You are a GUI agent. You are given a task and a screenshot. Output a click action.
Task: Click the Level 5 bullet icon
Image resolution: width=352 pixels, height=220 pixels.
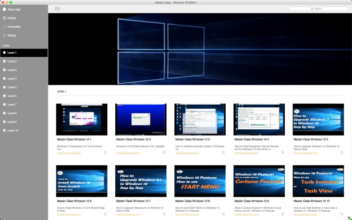[x=4, y=87]
